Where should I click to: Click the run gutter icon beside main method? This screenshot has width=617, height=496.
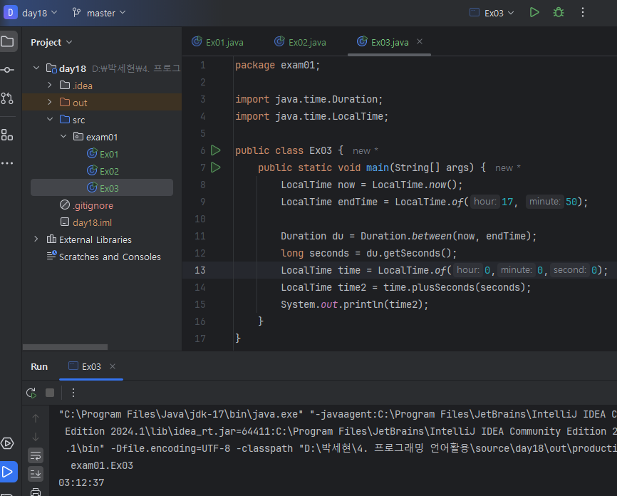tap(215, 167)
